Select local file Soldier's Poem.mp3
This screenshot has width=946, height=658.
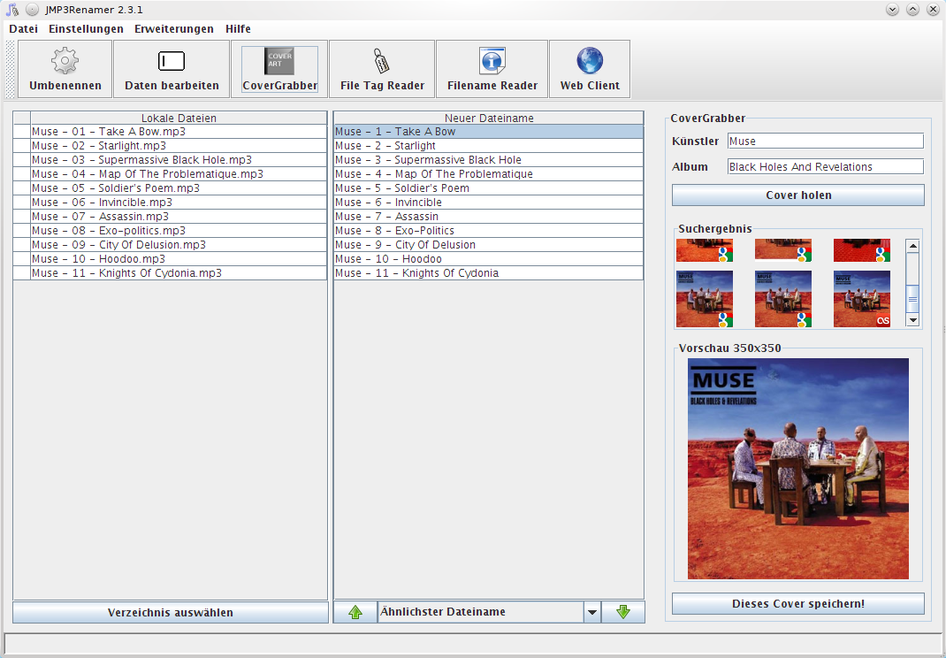[179, 188]
